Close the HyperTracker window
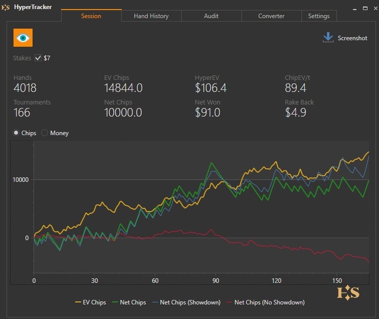Screen dimensions: 379x319 [376, 9]
